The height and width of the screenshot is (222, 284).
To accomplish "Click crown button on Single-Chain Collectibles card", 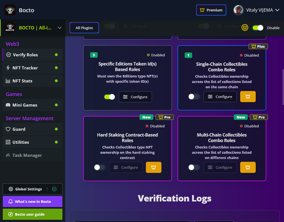I will [x=248, y=97].
